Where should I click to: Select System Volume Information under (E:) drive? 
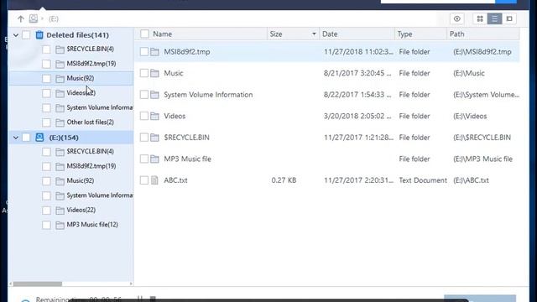pos(100,195)
